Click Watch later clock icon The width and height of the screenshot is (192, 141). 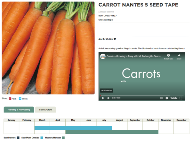pos(168,56)
